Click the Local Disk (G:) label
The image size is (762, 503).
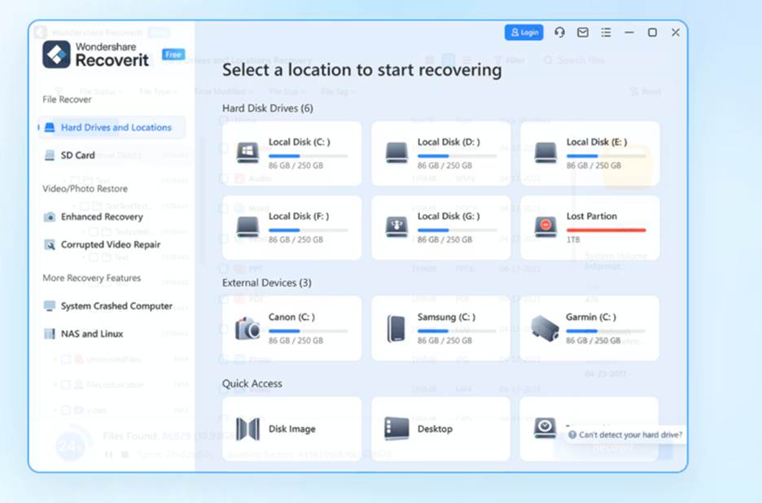449,216
